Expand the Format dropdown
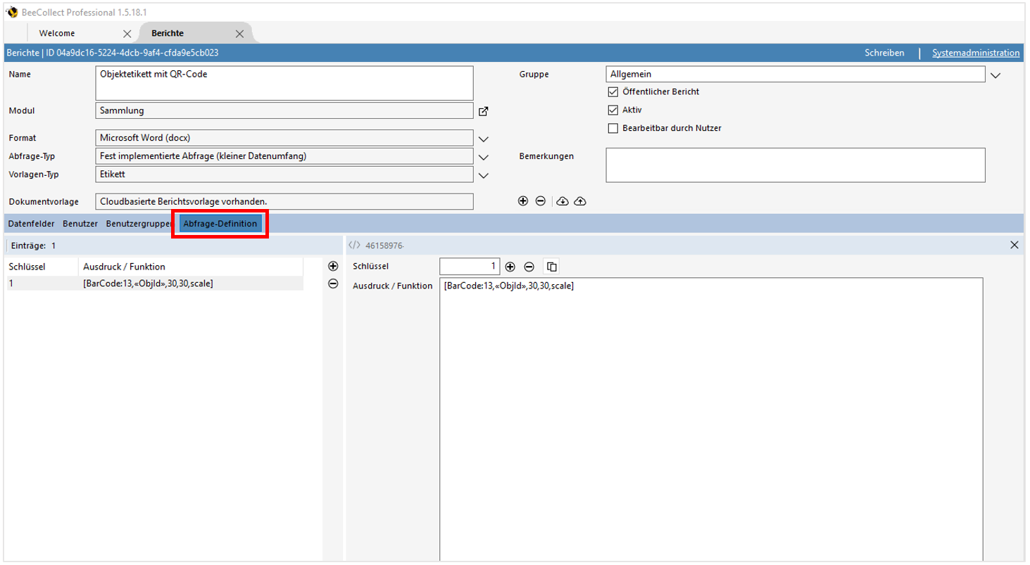This screenshot has width=1030, height=565. click(x=484, y=138)
